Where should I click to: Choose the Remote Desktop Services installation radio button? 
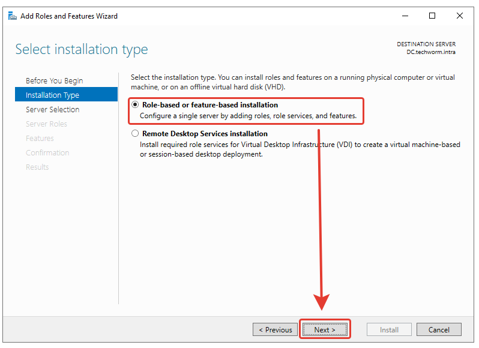tap(135, 134)
